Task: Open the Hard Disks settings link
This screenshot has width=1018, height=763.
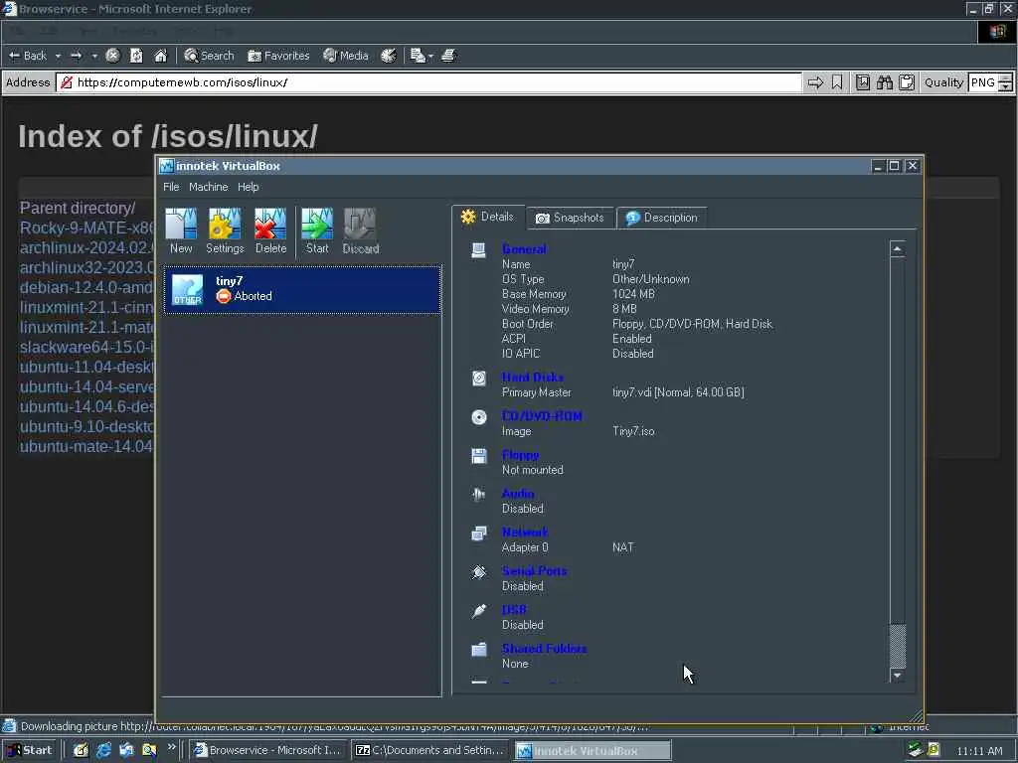Action: click(x=533, y=378)
